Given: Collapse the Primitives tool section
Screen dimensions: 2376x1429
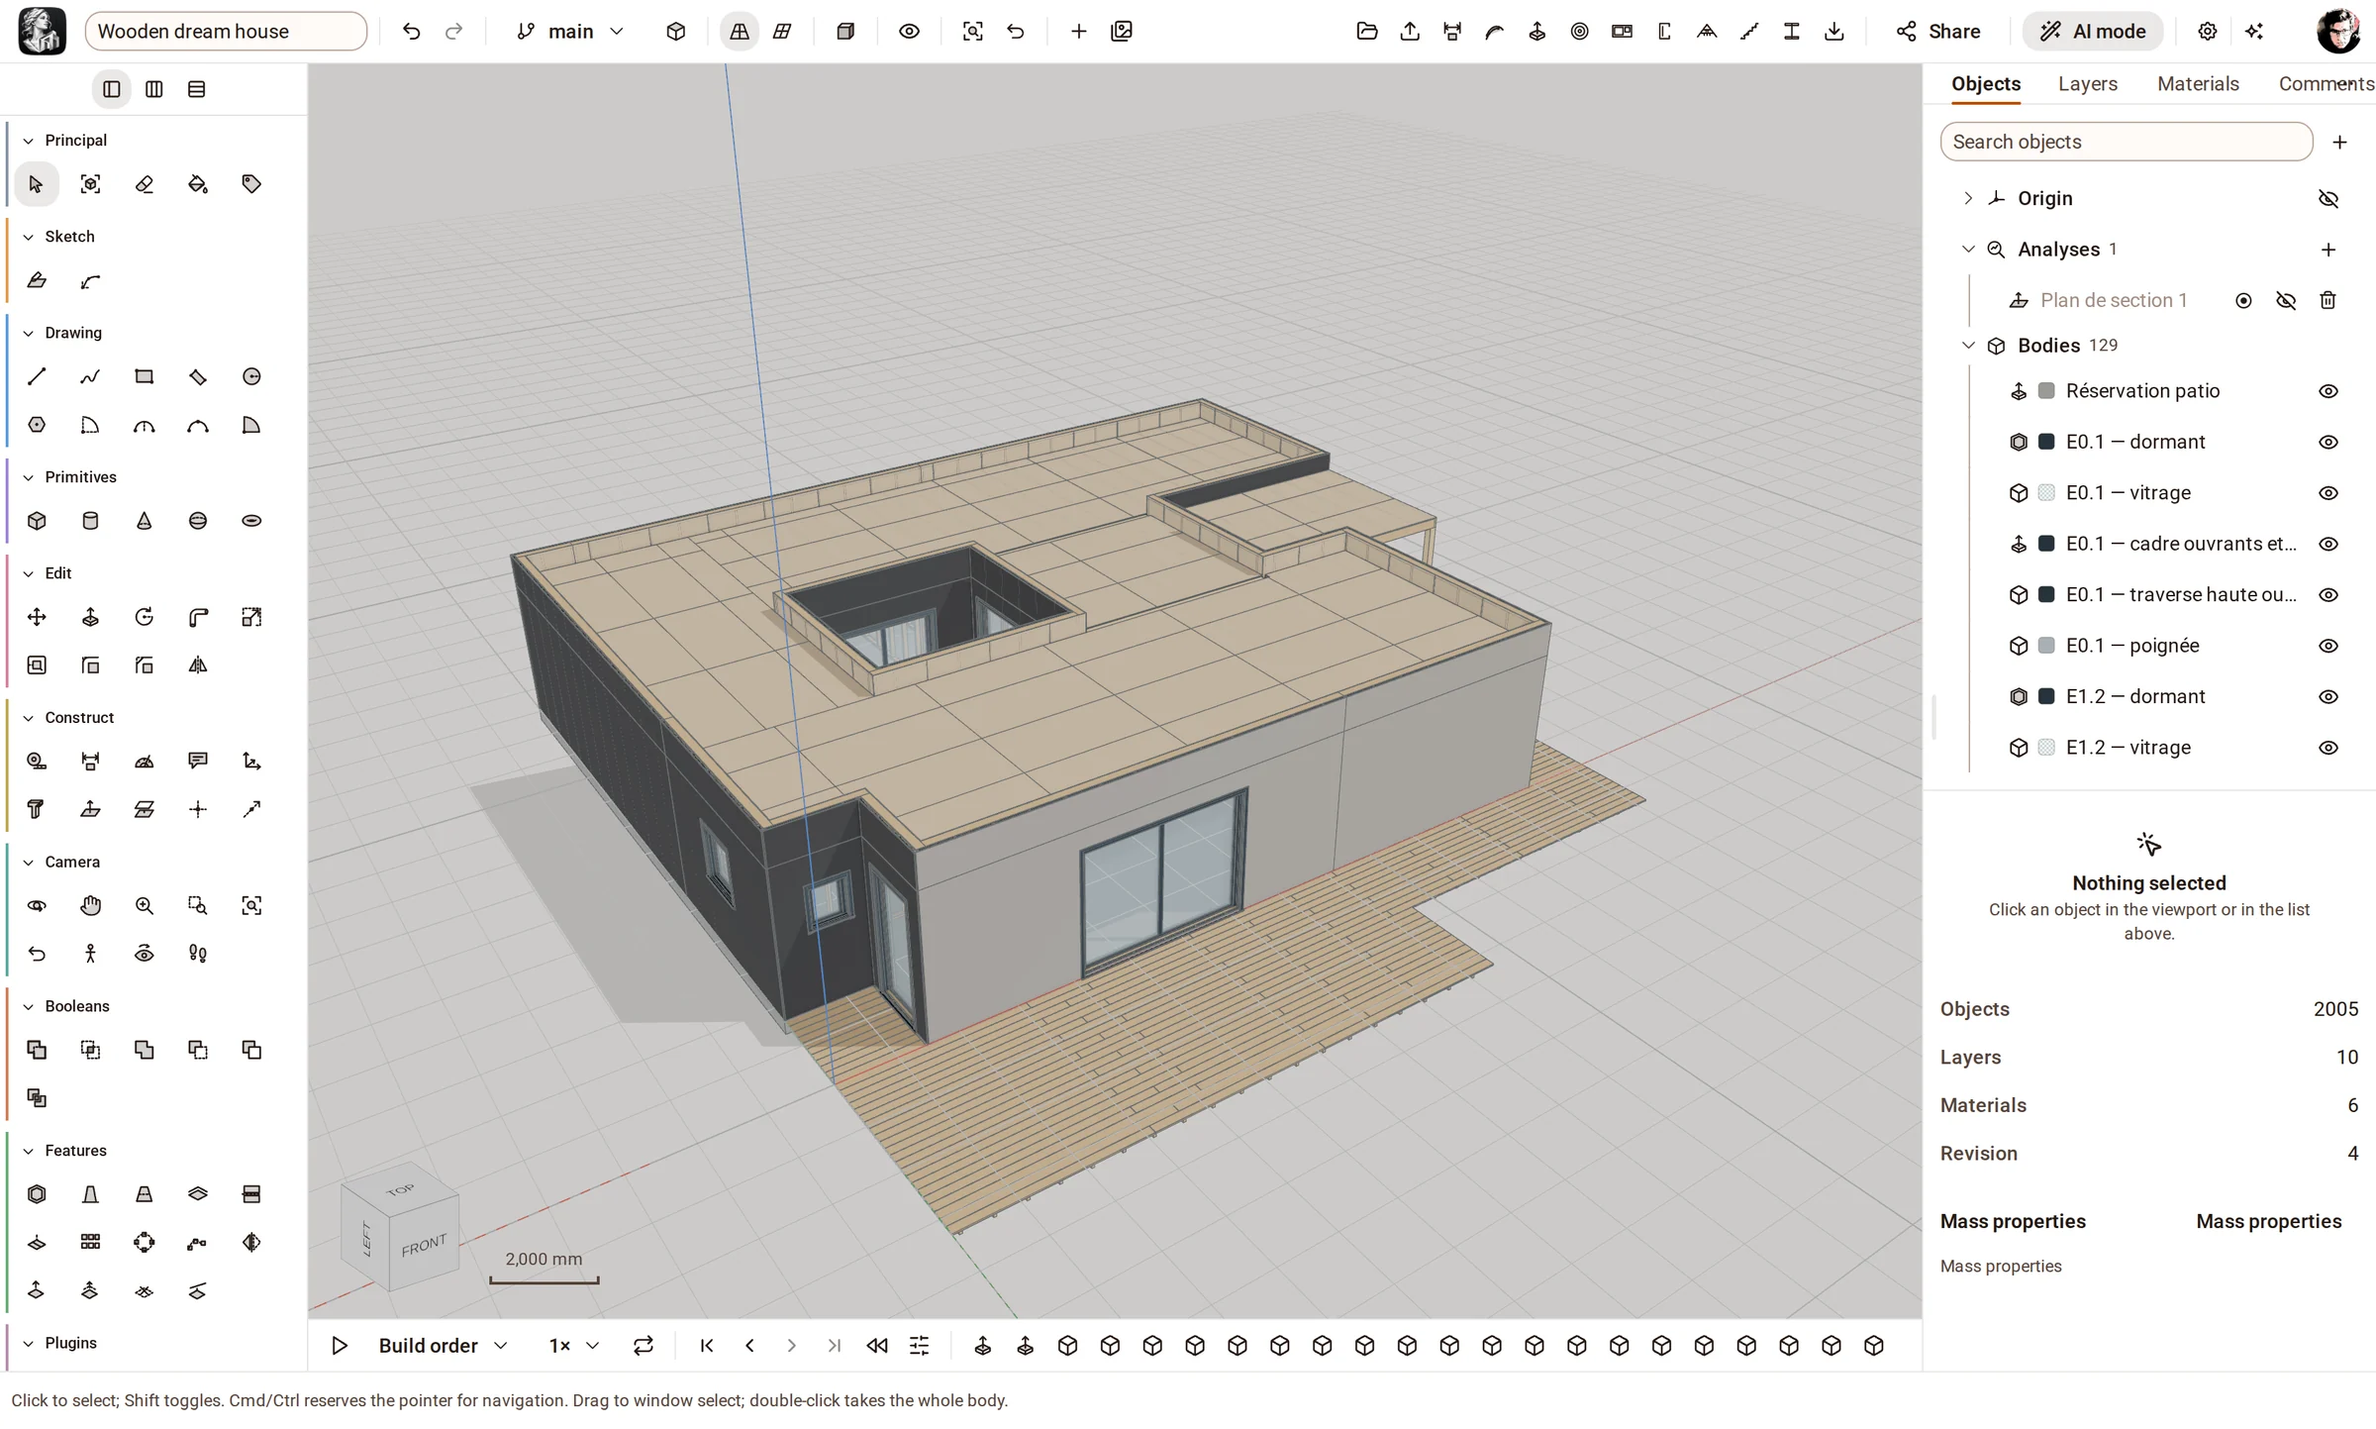Looking at the screenshot, I should click(x=28, y=477).
